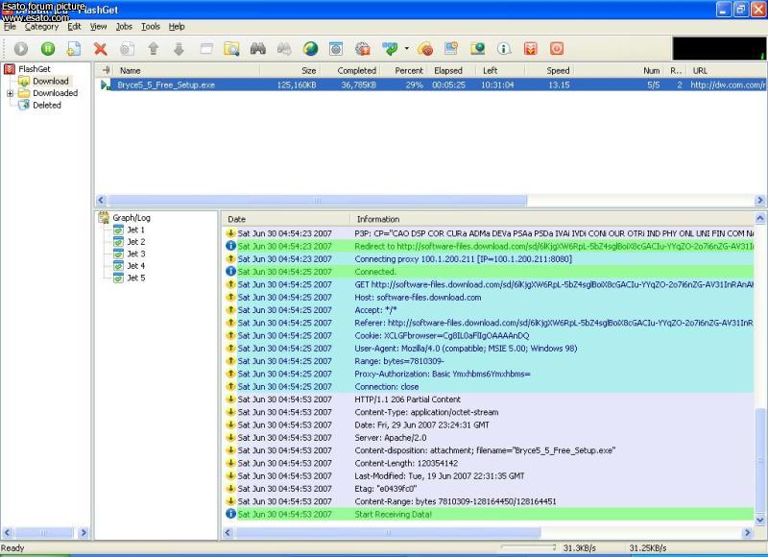Sort downloads by the Name column header

pos(186,70)
